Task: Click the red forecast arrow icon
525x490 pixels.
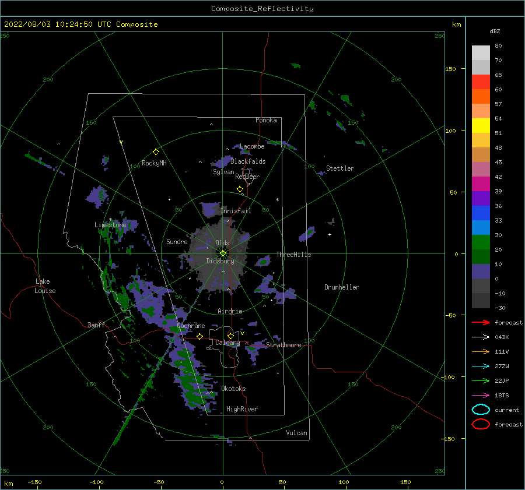Action: tap(481, 322)
